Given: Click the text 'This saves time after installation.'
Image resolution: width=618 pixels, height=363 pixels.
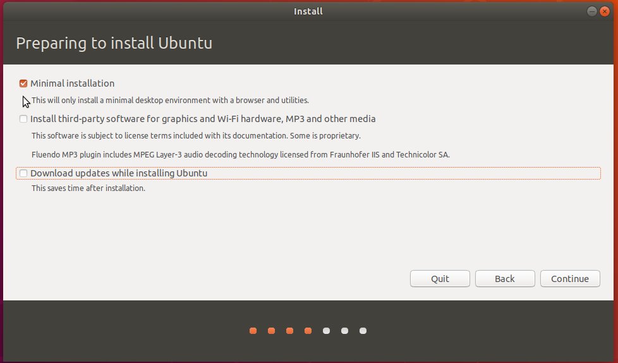Looking at the screenshot, I should click(88, 188).
